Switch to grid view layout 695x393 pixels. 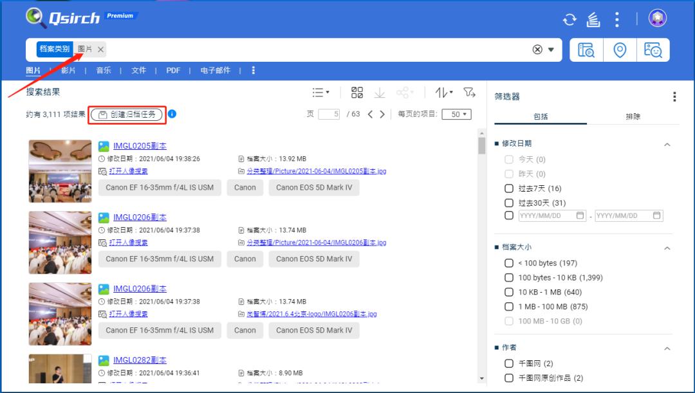tap(357, 91)
